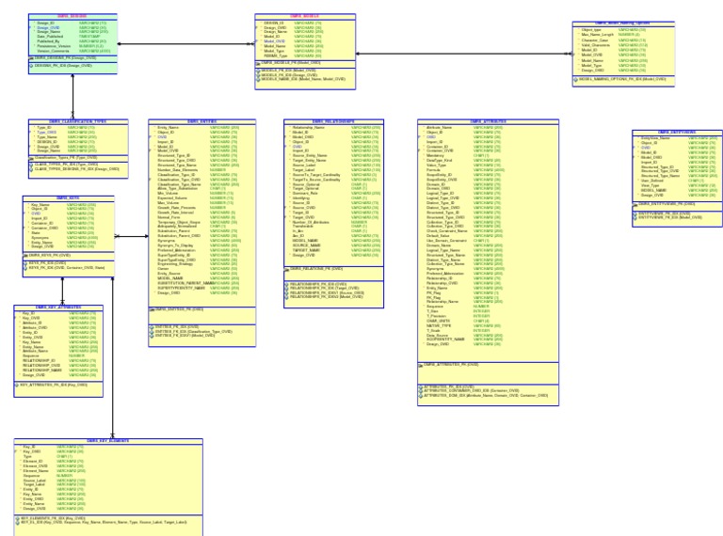Click ATTRIBUTES_CONTAINER_OVID_IDX index icon
The image size is (723, 536).
[x=421, y=390]
